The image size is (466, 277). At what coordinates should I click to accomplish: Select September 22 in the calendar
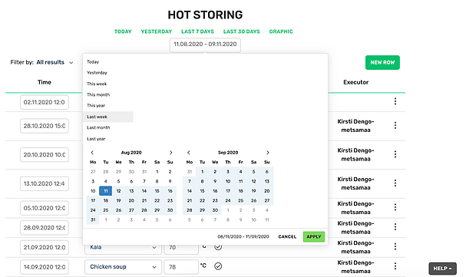(x=202, y=200)
